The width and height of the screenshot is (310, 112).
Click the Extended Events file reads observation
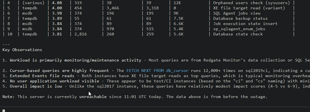click(42, 76)
